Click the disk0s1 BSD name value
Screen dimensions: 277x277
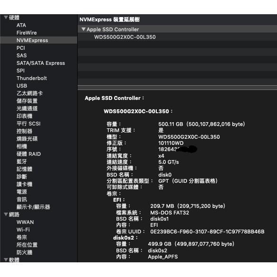(160, 219)
